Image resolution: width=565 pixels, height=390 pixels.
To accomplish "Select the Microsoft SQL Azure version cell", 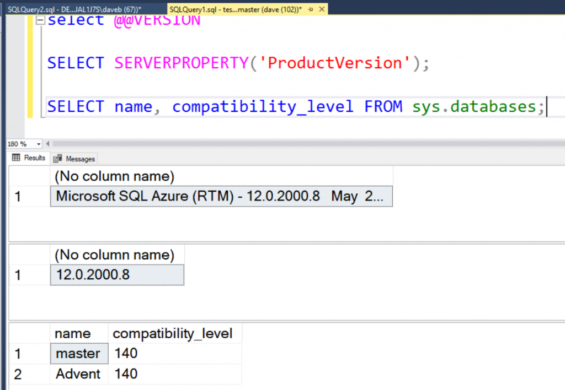I will click(x=221, y=196).
